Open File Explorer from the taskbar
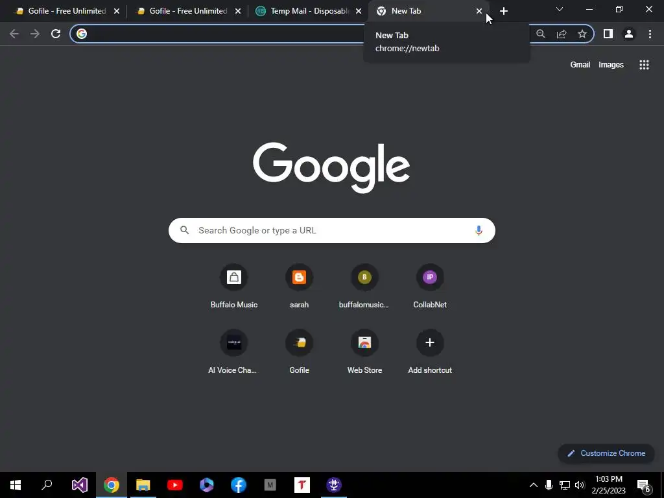 click(x=143, y=485)
